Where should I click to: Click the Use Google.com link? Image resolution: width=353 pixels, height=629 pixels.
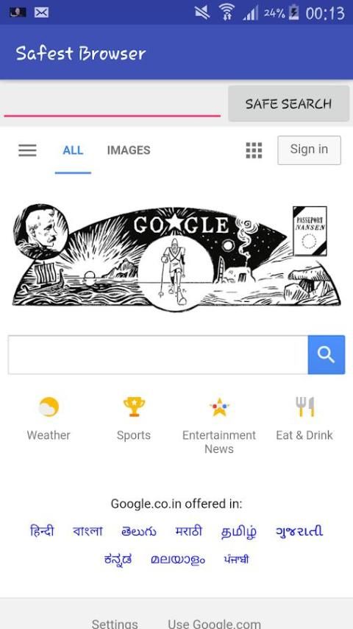pyautogui.click(x=214, y=624)
